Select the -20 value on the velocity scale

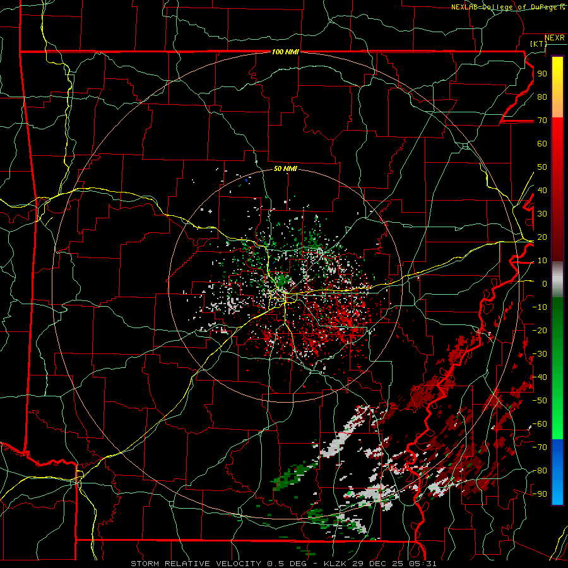pos(540,330)
